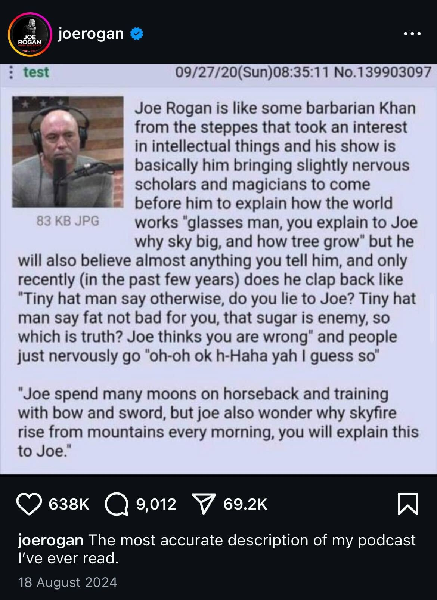Viewport: 437px width, 600px height.
Task: Click the 18 August 2024 date stamp
Action: (x=68, y=582)
